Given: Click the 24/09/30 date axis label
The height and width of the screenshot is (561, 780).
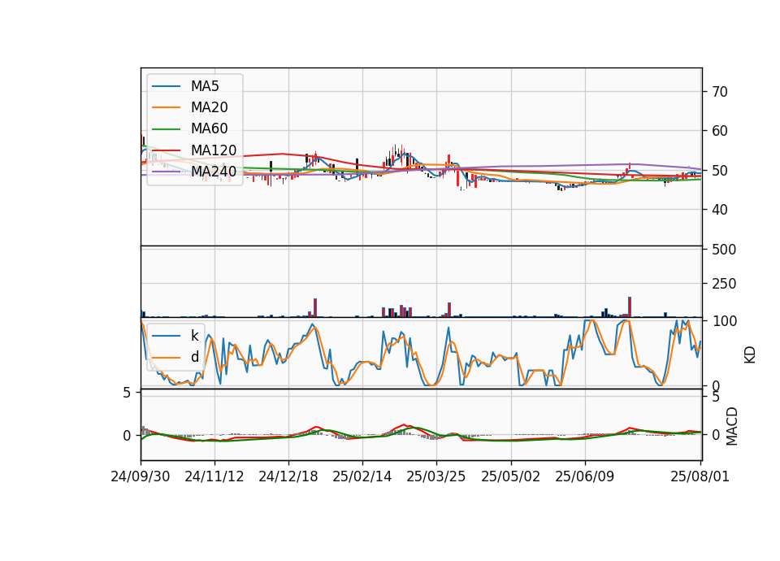Looking at the screenshot, I should 141,476.
